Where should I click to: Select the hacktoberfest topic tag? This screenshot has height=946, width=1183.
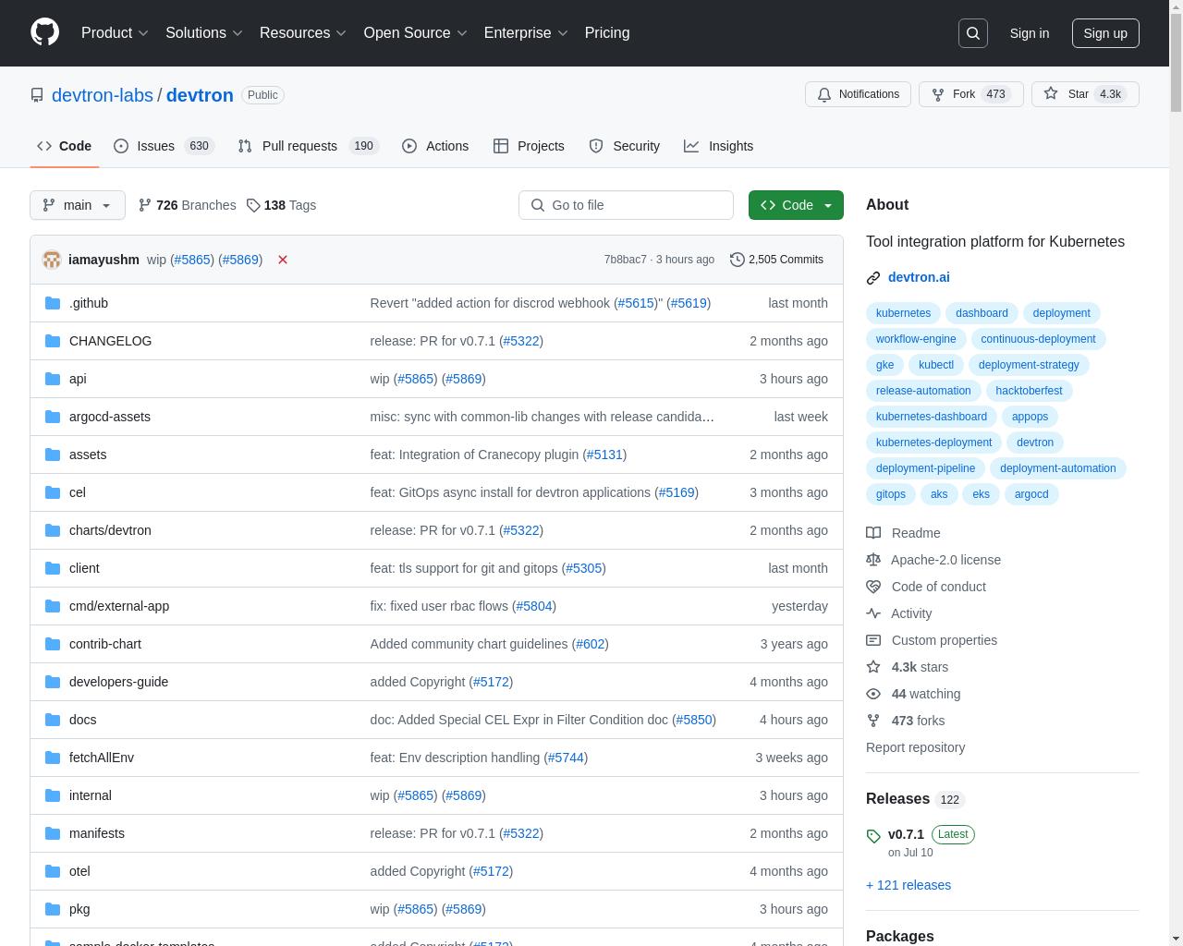click(x=1029, y=391)
